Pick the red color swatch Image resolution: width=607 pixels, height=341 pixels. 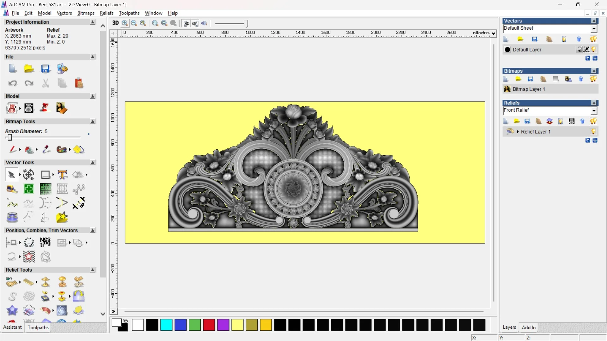209,325
